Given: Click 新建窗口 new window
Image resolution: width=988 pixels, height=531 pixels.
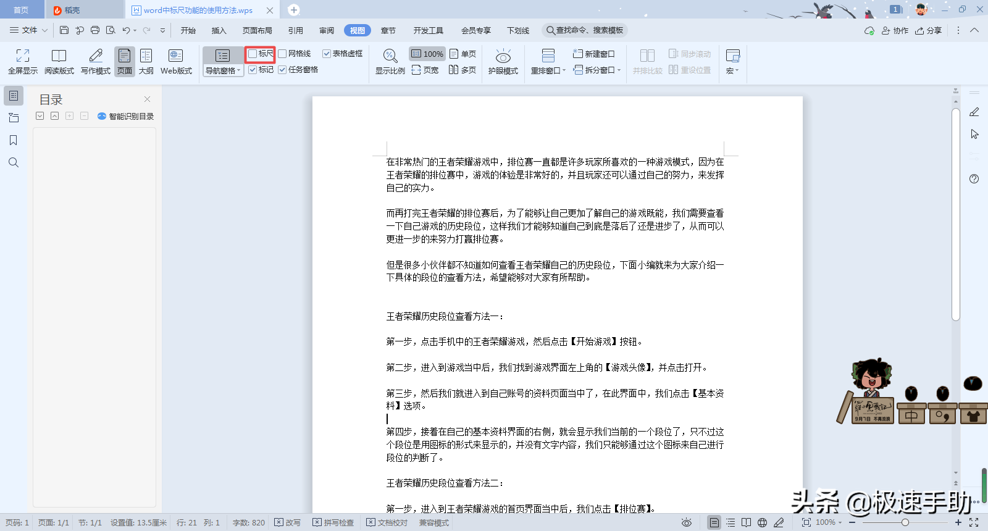Looking at the screenshot, I should (x=593, y=54).
